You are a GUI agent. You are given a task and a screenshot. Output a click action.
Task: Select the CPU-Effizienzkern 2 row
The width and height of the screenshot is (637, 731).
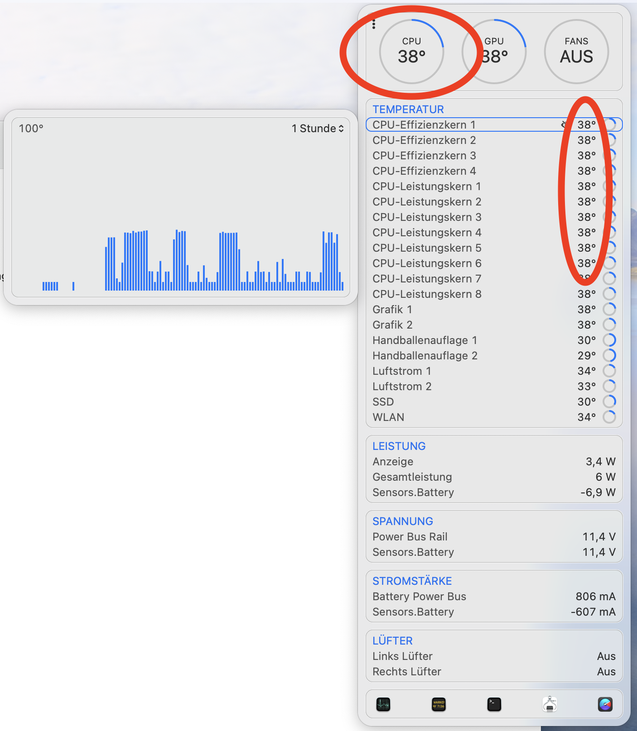pyautogui.click(x=494, y=140)
